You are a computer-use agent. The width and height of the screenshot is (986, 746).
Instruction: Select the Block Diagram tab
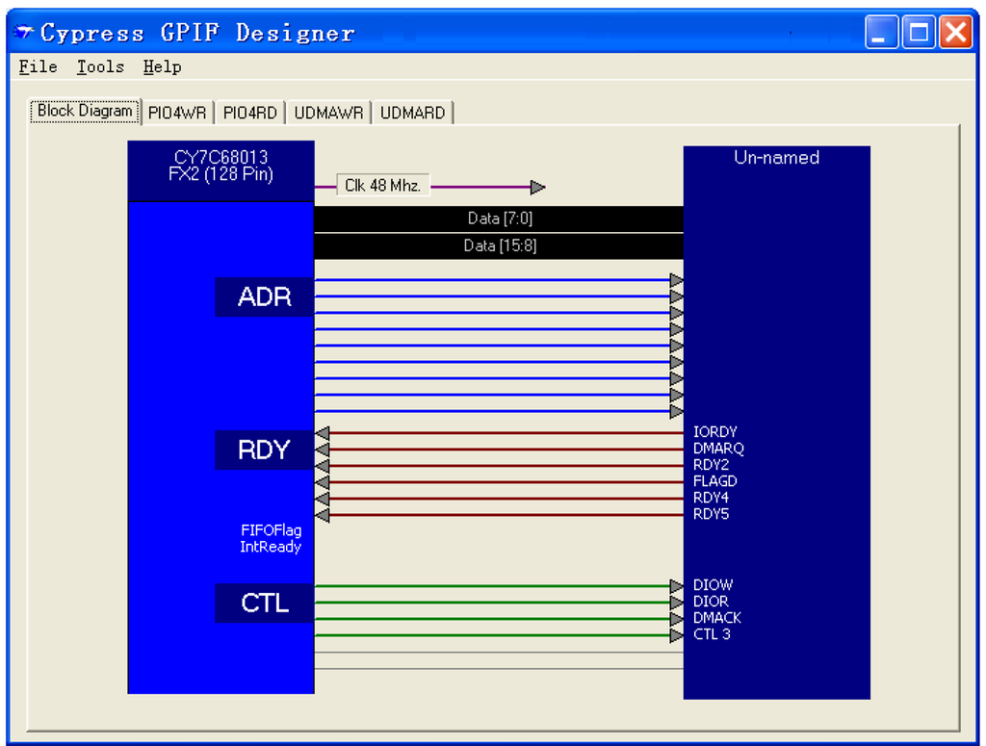coord(85,111)
